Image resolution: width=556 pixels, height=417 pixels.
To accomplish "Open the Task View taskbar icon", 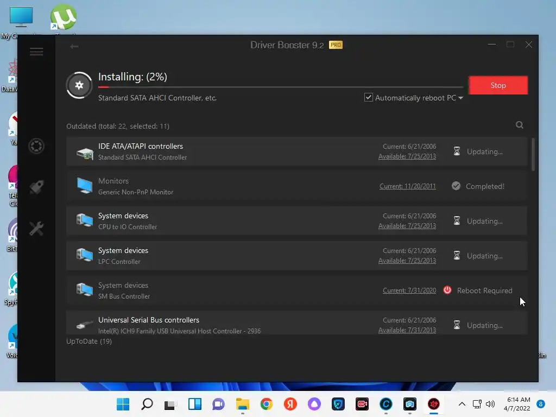I will coord(170,404).
